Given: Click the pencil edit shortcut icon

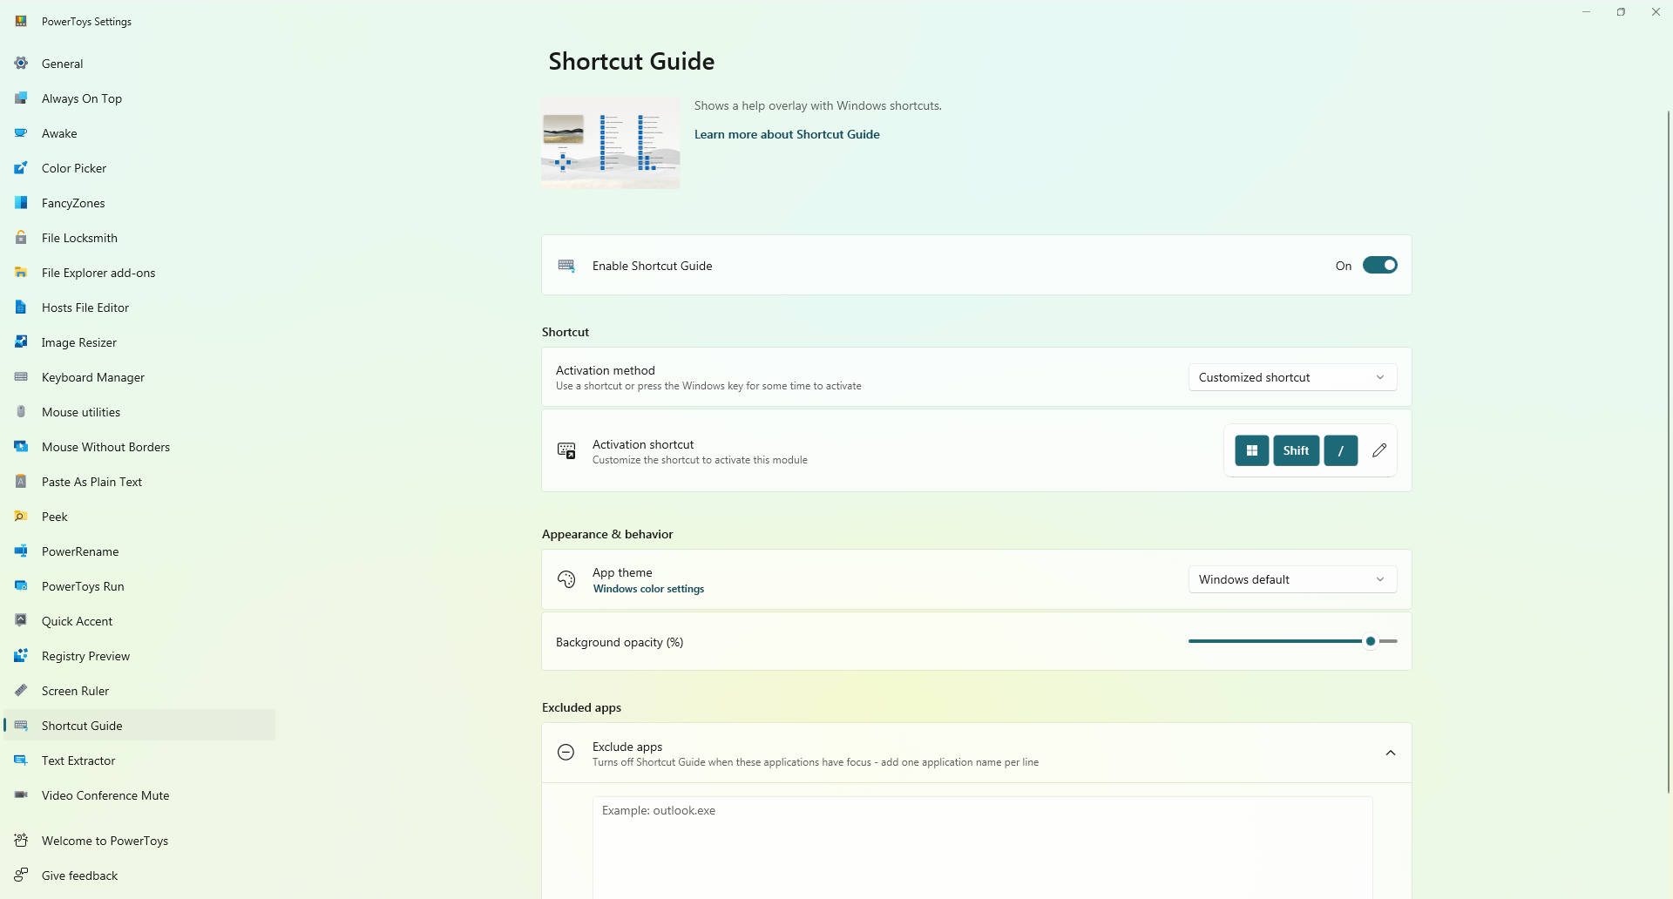Looking at the screenshot, I should point(1378,450).
